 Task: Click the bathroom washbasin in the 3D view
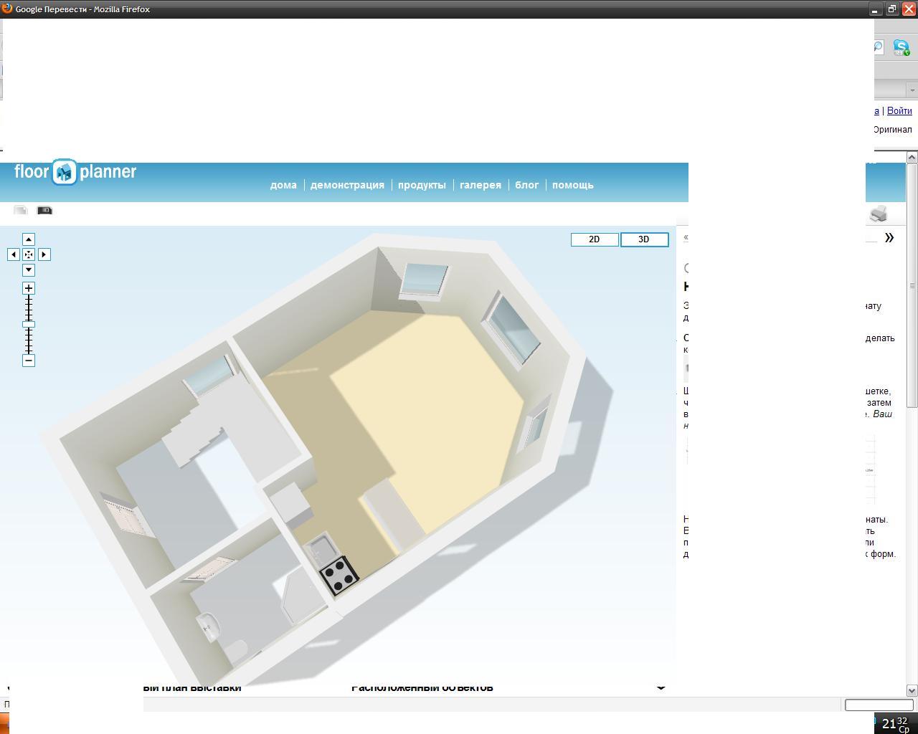[x=208, y=626]
